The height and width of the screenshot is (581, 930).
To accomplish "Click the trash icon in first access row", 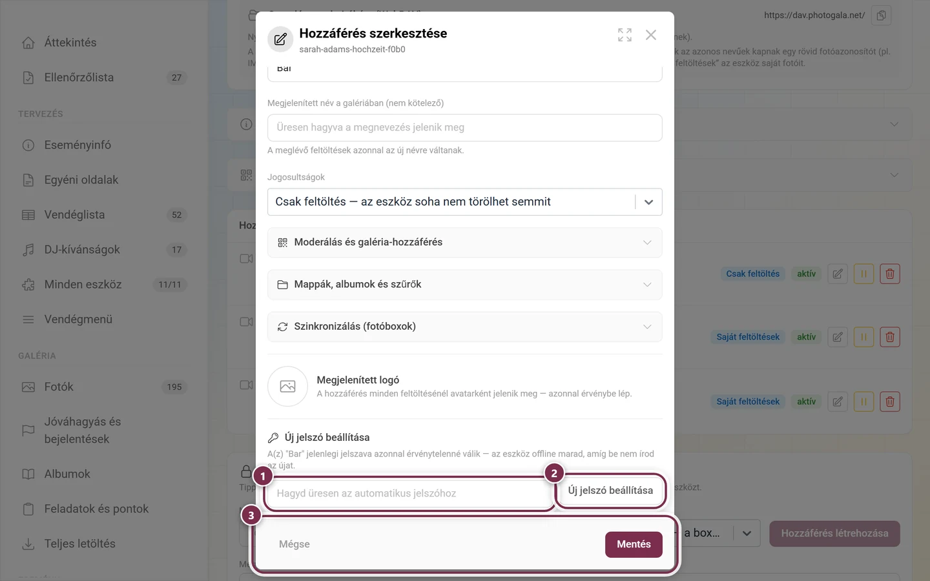I will click(x=890, y=274).
